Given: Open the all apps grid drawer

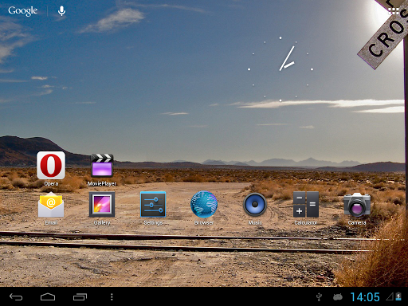Looking at the screenshot, I should (x=394, y=11).
